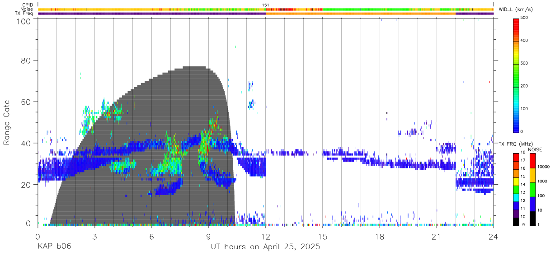Click the cyan 12-13 MHz TX FRQ swatch

(x=516, y=197)
